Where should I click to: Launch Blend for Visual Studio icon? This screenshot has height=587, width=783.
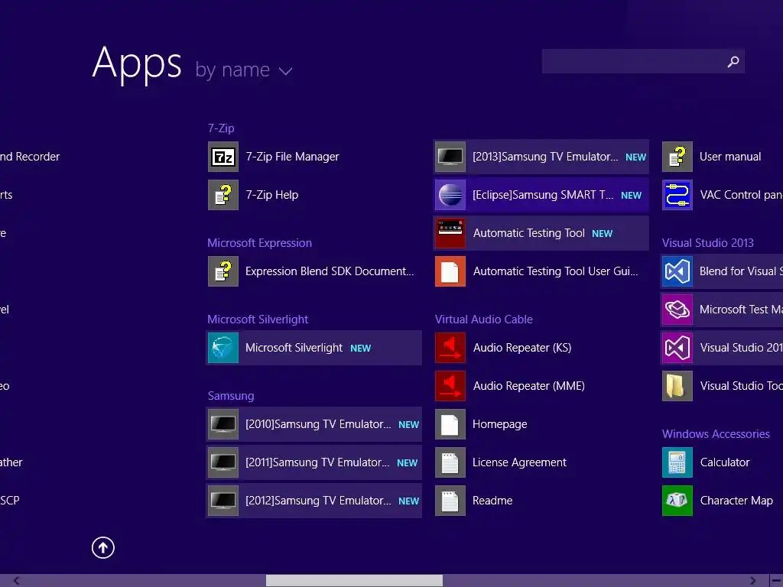pyautogui.click(x=677, y=271)
